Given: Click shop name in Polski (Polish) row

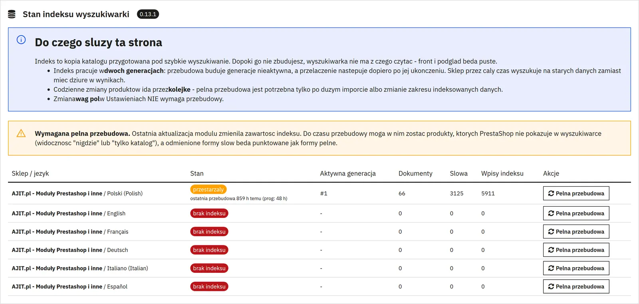Looking at the screenshot, I should click(x=57, y=193).
